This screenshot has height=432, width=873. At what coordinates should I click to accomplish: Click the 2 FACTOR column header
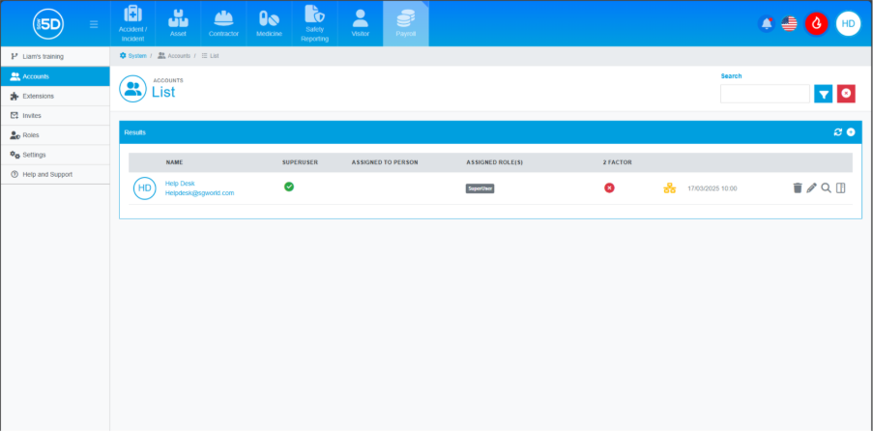click(x=618, y=162)
